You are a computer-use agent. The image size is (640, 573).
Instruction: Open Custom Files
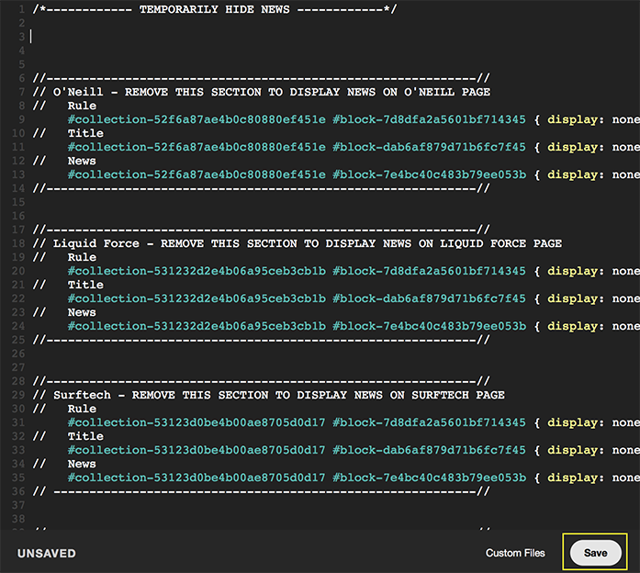click(x=515, y=553)
